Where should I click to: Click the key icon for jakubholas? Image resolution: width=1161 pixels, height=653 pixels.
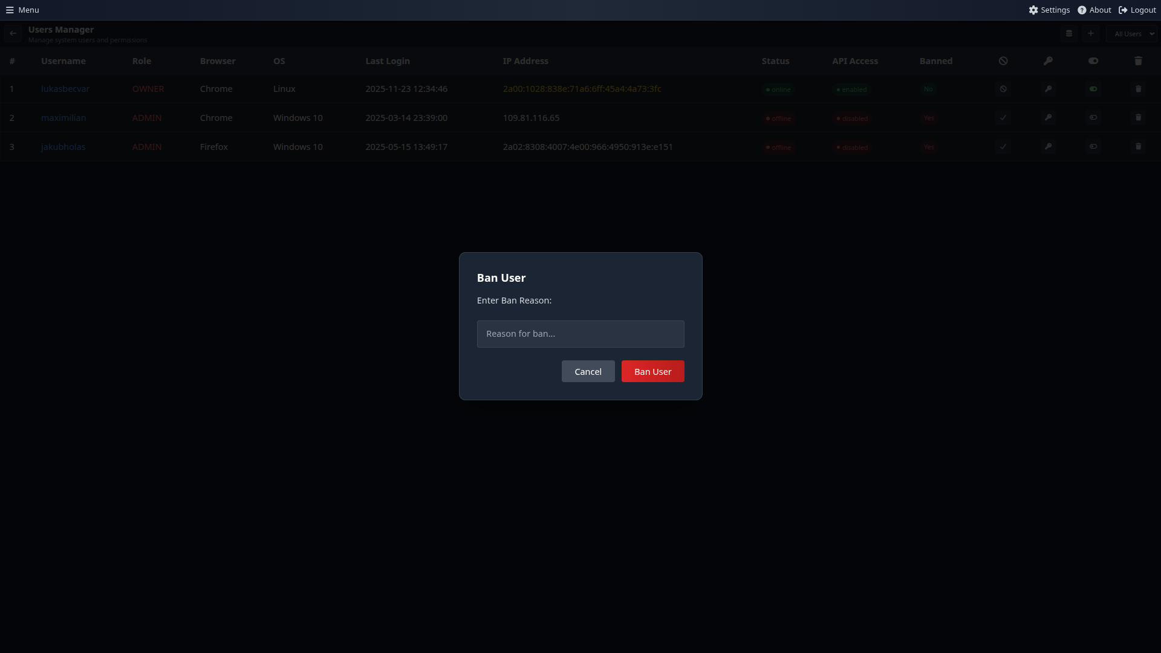click(1049, 146)
